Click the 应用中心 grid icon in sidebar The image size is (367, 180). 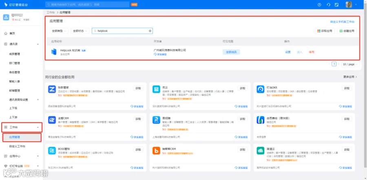coord(6,156)
